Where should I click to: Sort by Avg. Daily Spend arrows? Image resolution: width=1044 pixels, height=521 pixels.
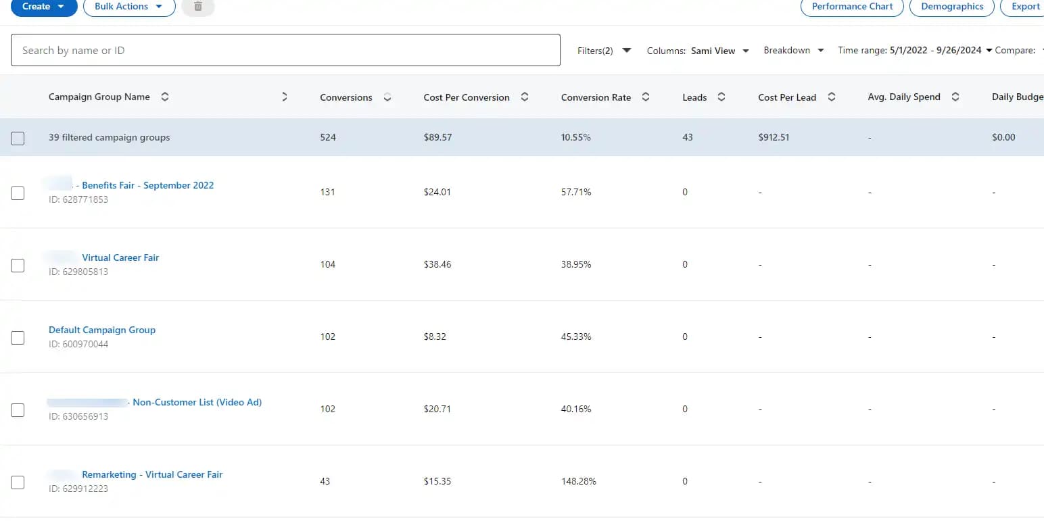[x=955, y=97]
